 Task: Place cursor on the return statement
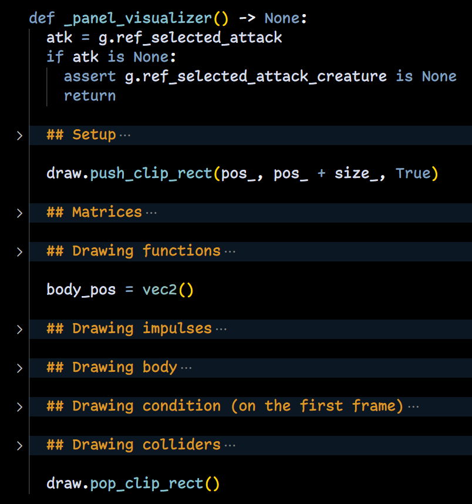89,96
